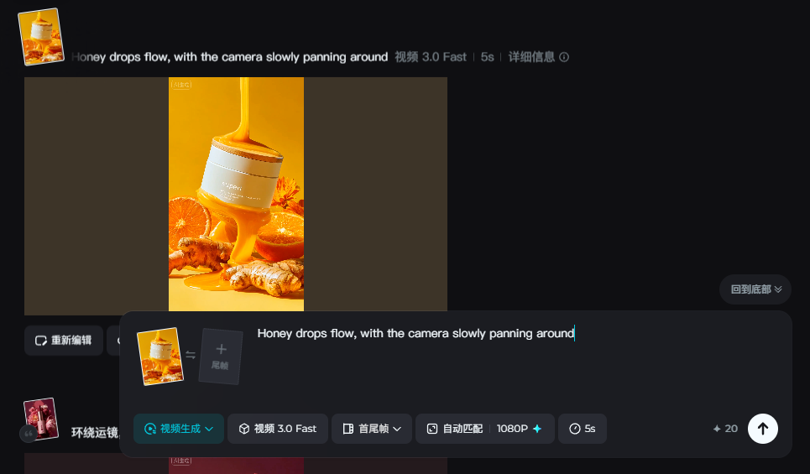Open the 视频 3.0 Fast model selector

[x=278, y=429]
